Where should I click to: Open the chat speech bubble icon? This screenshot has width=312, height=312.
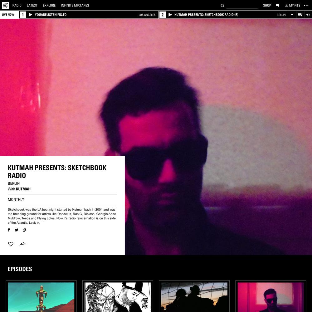tap(278, 5)
